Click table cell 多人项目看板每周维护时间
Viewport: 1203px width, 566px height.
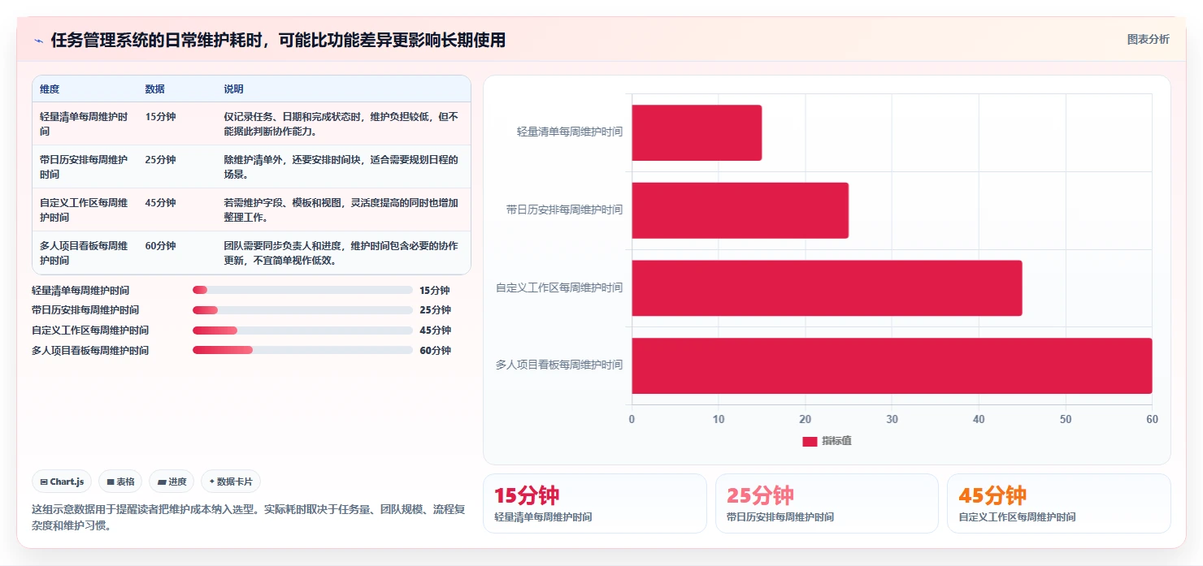pos(85,253)
